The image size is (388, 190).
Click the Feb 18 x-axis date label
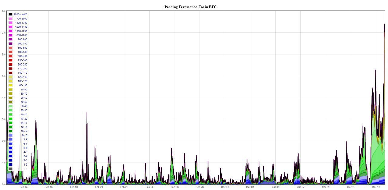(x=74, y=187)
